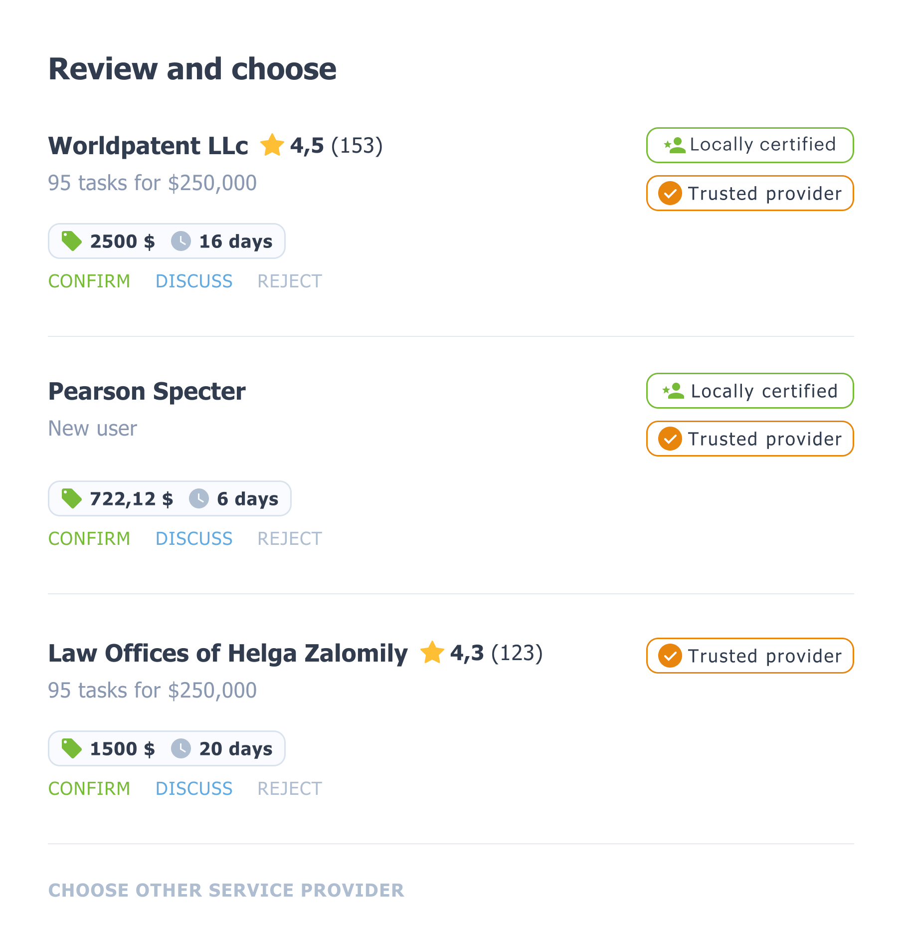Click the clock icon beside 20 days
Viewport: 902px width, 946px height.
click(181, 748)
